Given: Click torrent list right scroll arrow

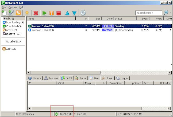Looking at the screenshot, I should 170,73.
